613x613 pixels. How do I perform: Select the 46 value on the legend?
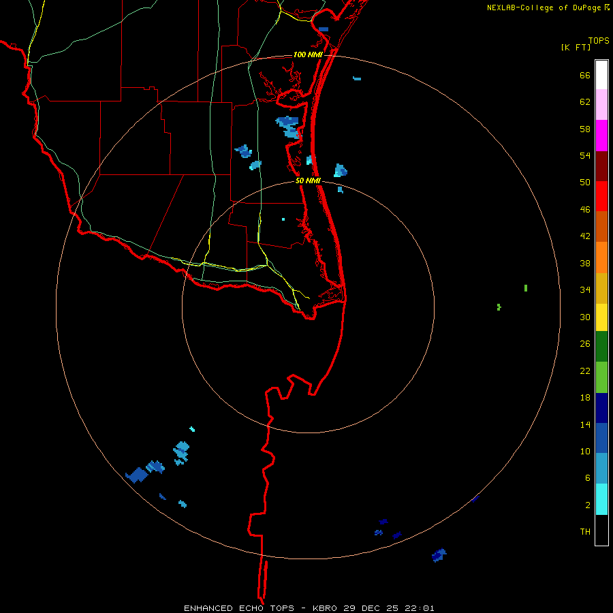tap(585, 210)
